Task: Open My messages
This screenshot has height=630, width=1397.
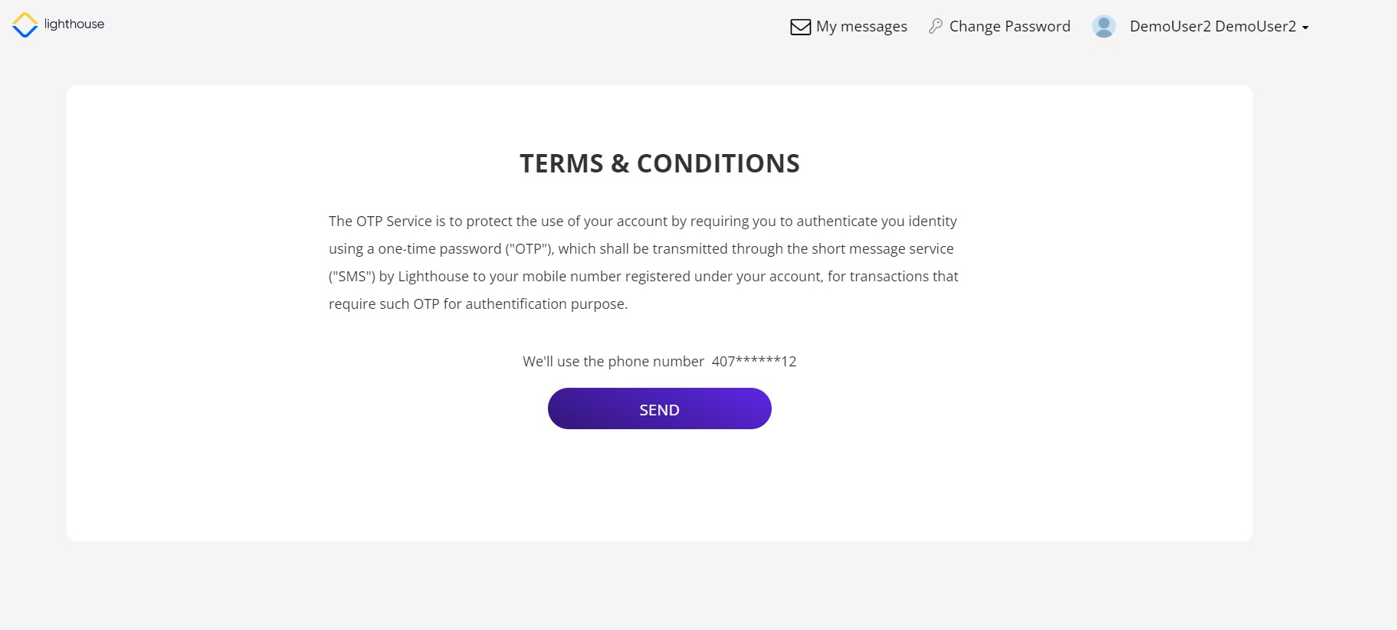Action: click(x=861, y=26)
